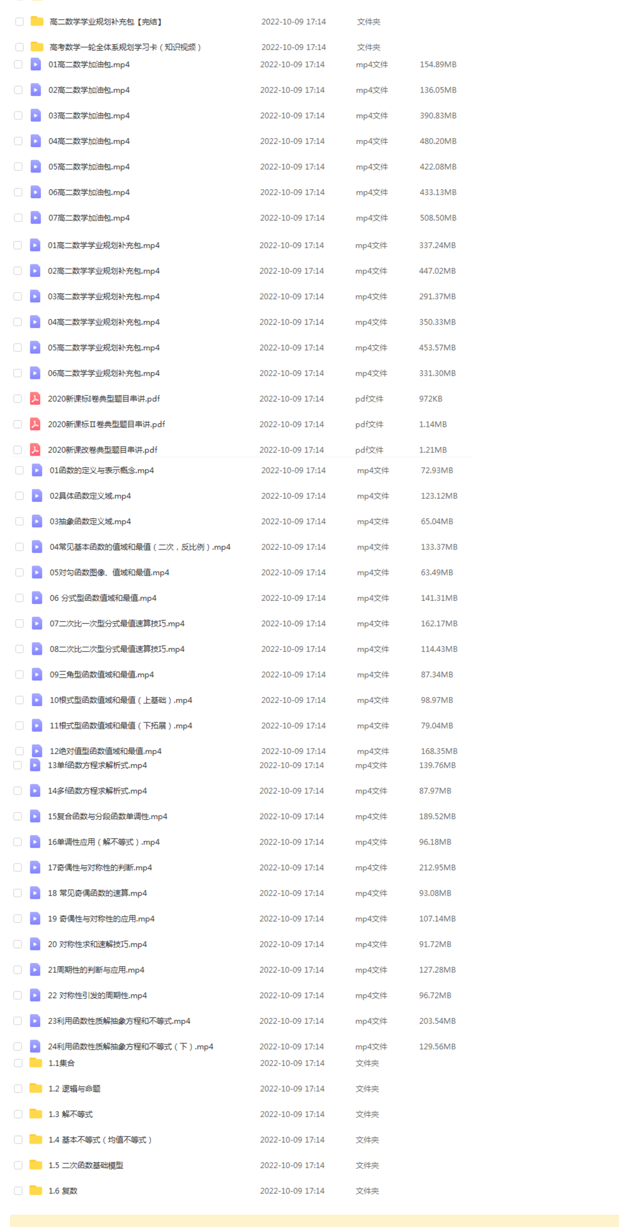Tick the checkbox for 07高二数学加油包.mp4
Image resolution: width=619 pixels, height=1227 pixels.
click(x=18, y=218)
